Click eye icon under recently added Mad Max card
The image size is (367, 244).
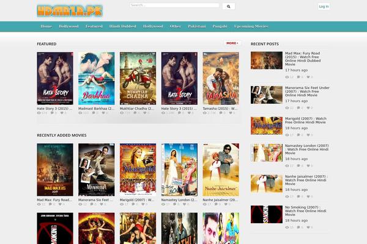point(39,204)
